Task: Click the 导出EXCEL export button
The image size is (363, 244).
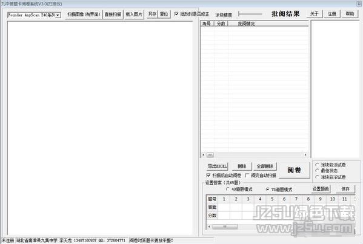Action: (x=217, y=166)
